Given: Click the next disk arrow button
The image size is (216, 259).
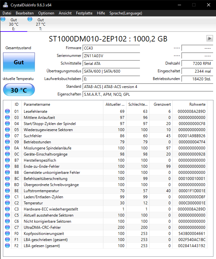Looking at the screenshot, I should click(x=210, y=39).
